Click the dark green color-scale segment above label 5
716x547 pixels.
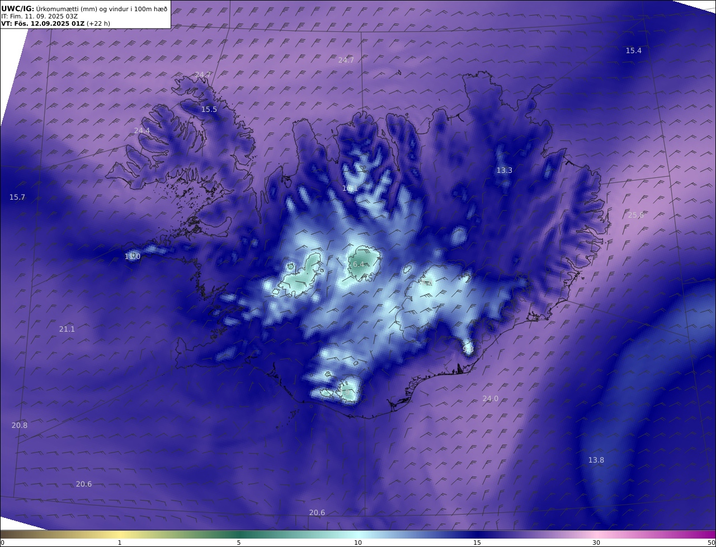point(239,534)
